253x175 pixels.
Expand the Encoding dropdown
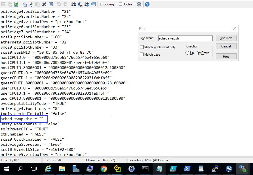click(108, 4)
